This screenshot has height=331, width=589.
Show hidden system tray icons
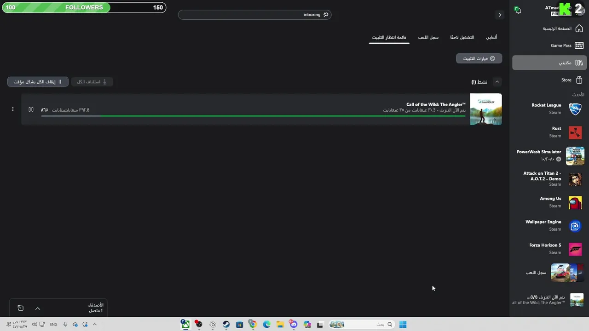(x=95, y=325)
